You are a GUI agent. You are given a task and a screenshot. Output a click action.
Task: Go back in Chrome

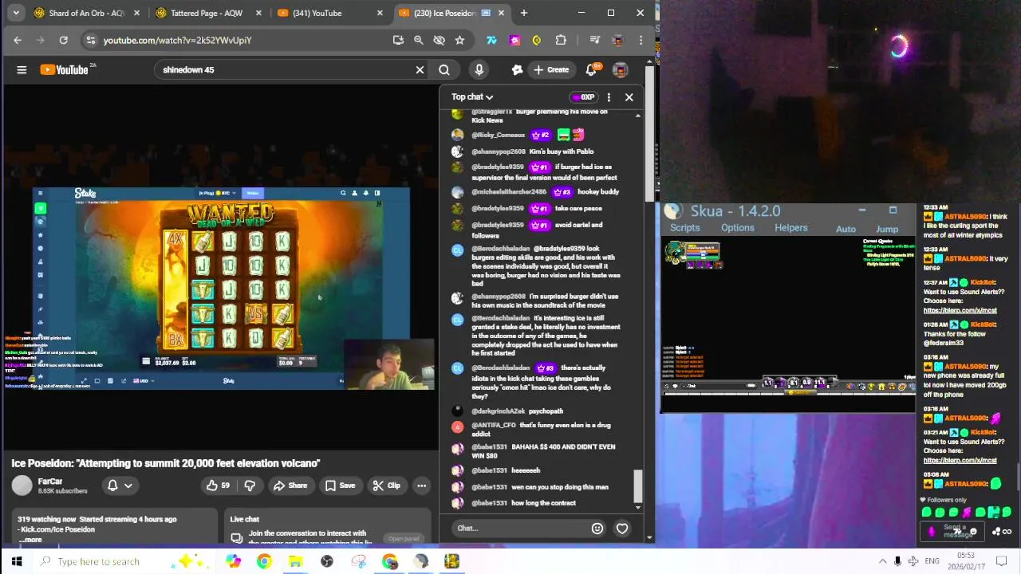18,40
